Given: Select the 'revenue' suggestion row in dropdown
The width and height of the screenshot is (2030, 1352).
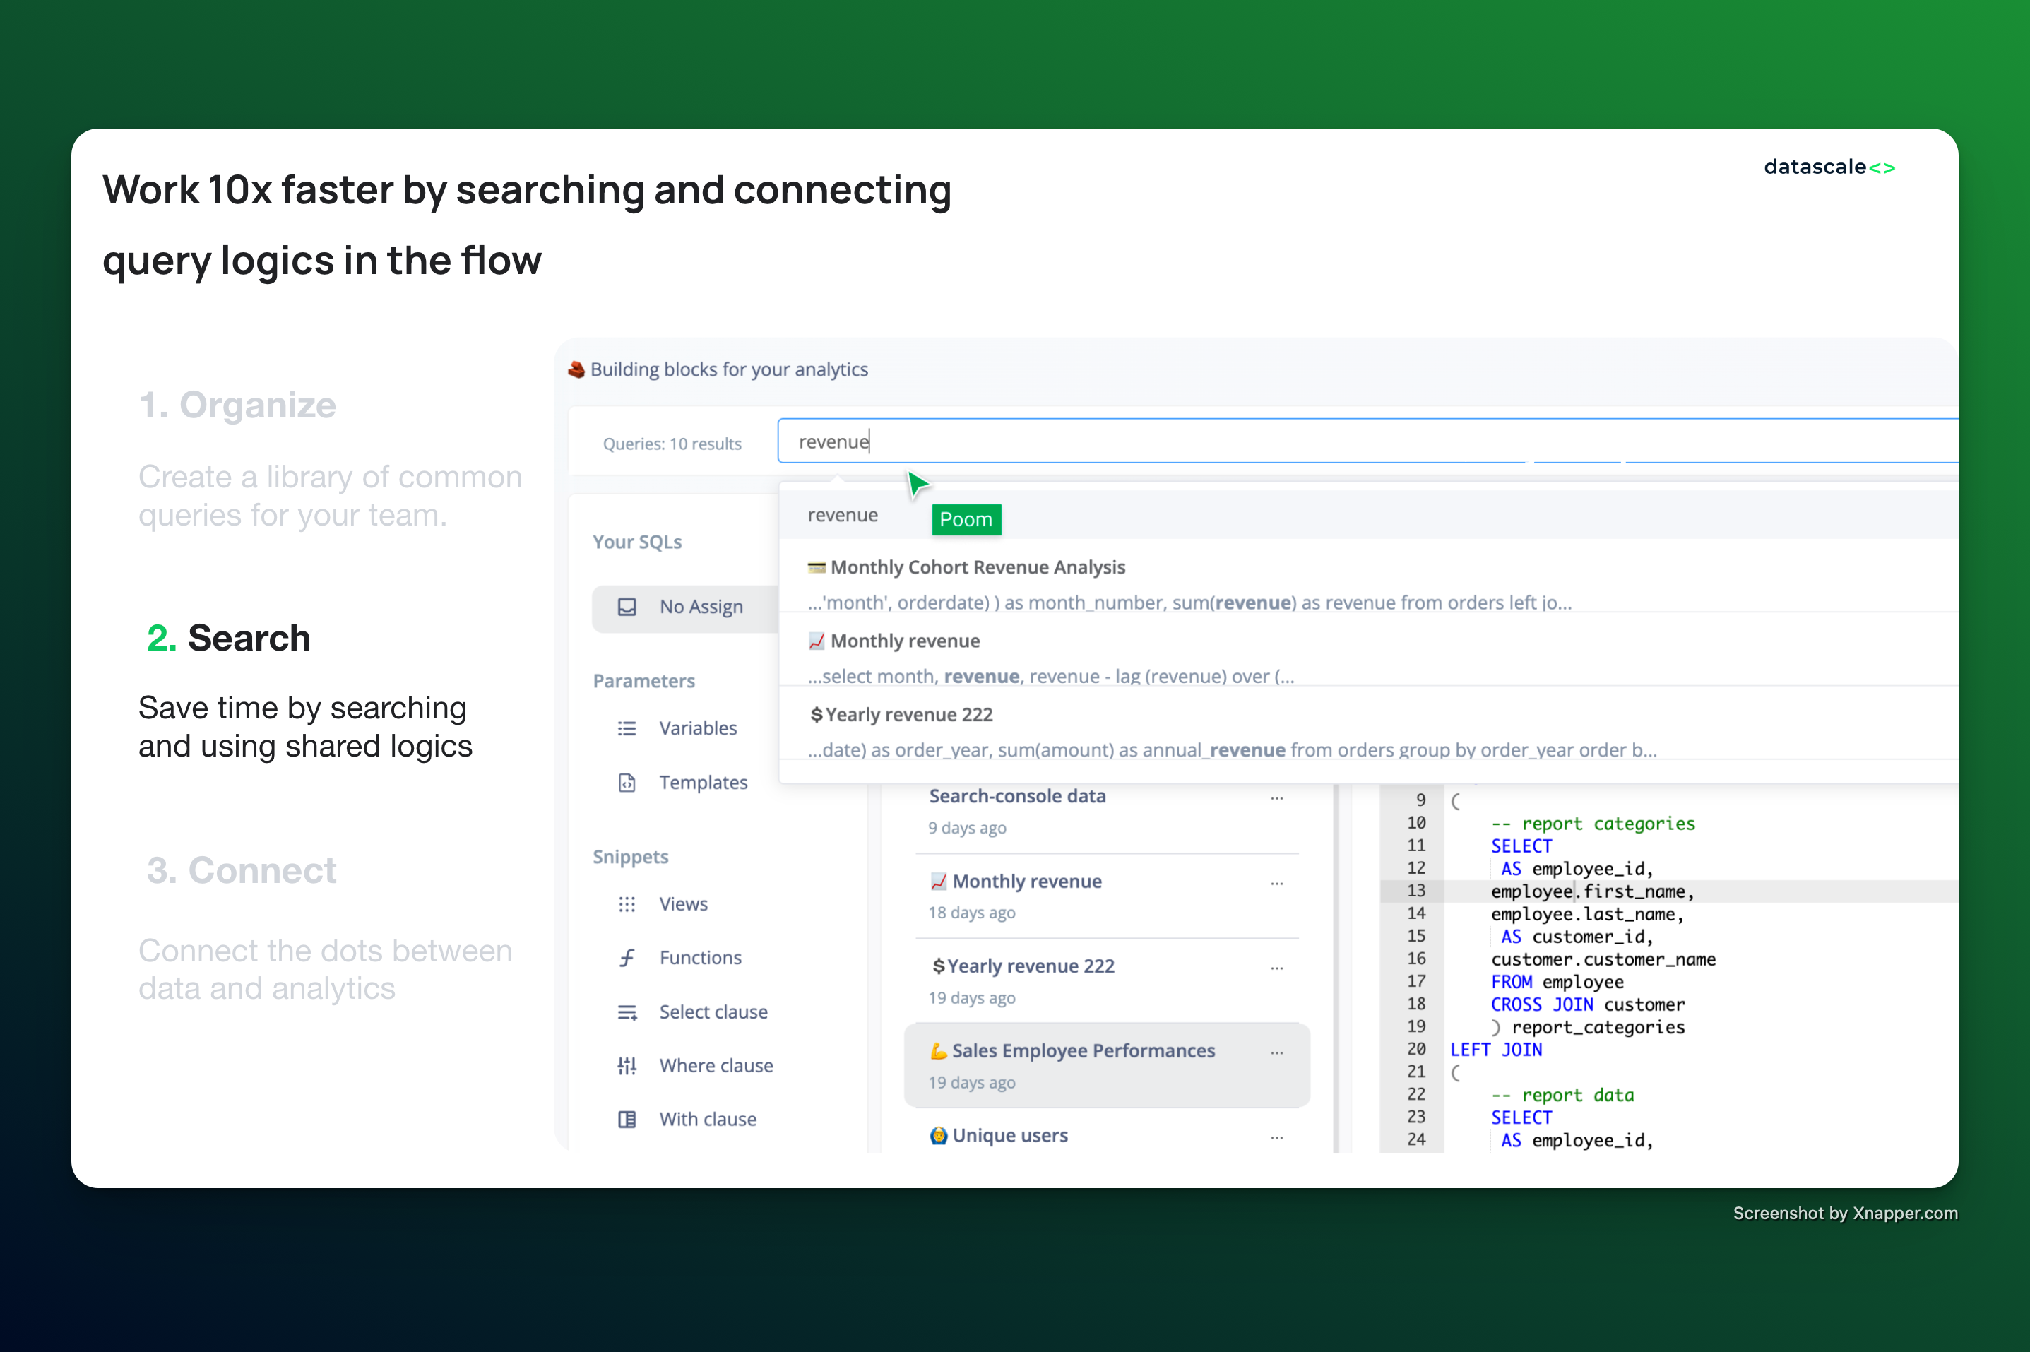Looking at the screenshot, I should coord(1368,516).
